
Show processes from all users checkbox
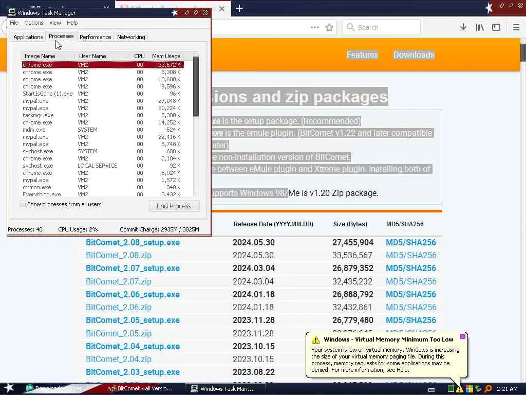tap(23, 204)
